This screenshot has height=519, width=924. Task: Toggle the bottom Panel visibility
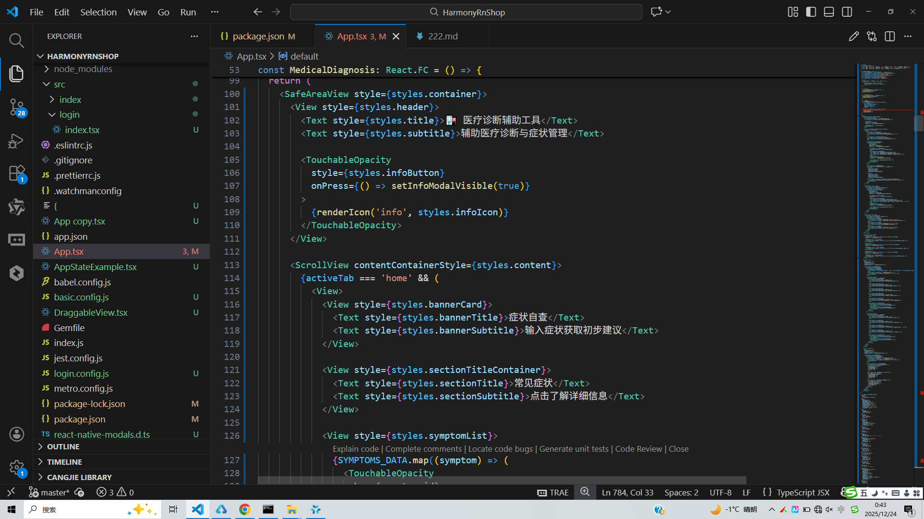tap(829, 12)
